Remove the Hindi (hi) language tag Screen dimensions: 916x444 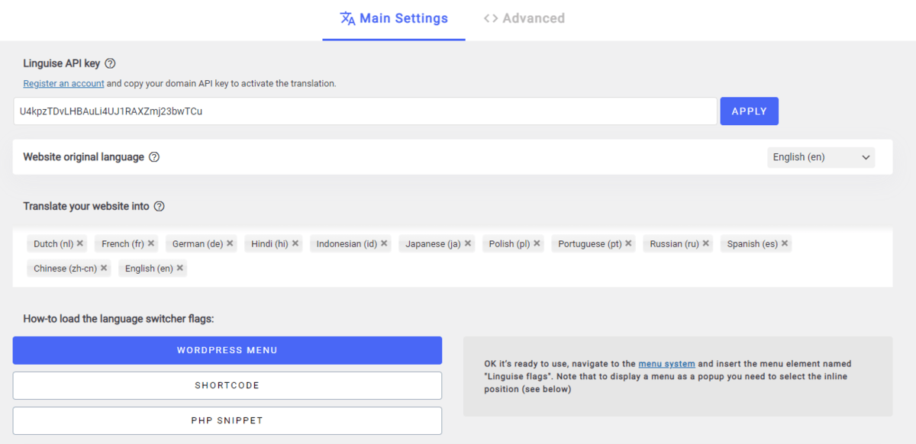(x=295, y=244)
